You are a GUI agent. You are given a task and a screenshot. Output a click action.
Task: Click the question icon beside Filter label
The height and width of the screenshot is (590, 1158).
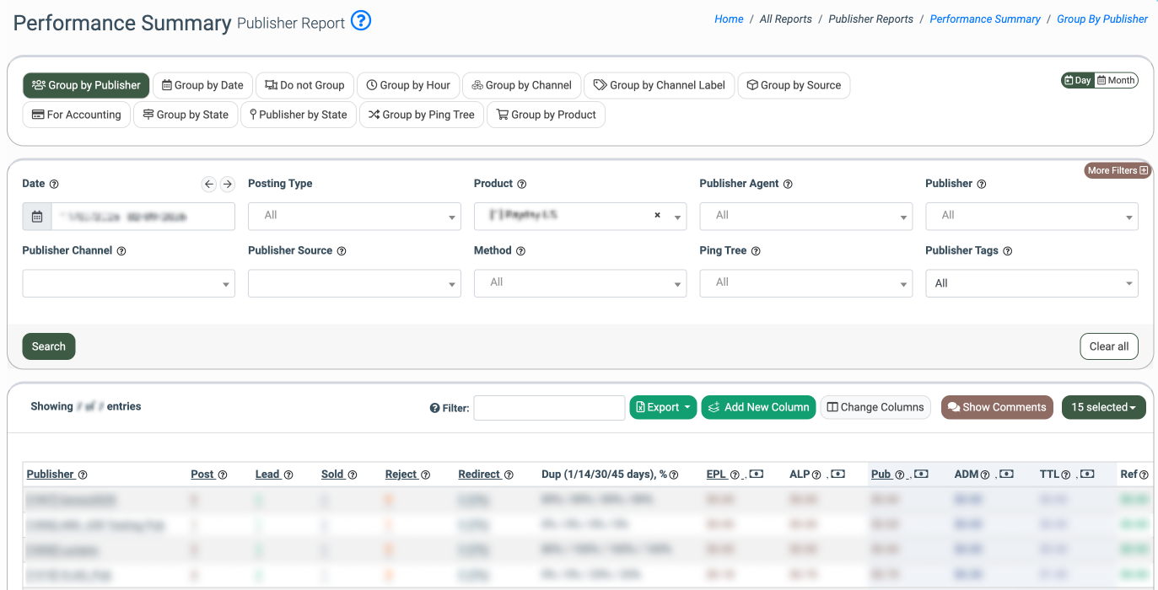(434, 408)
